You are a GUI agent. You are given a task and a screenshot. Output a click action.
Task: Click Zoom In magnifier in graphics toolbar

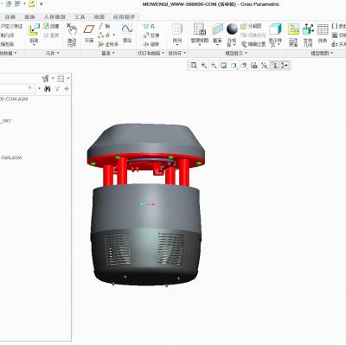click(203, 66)
